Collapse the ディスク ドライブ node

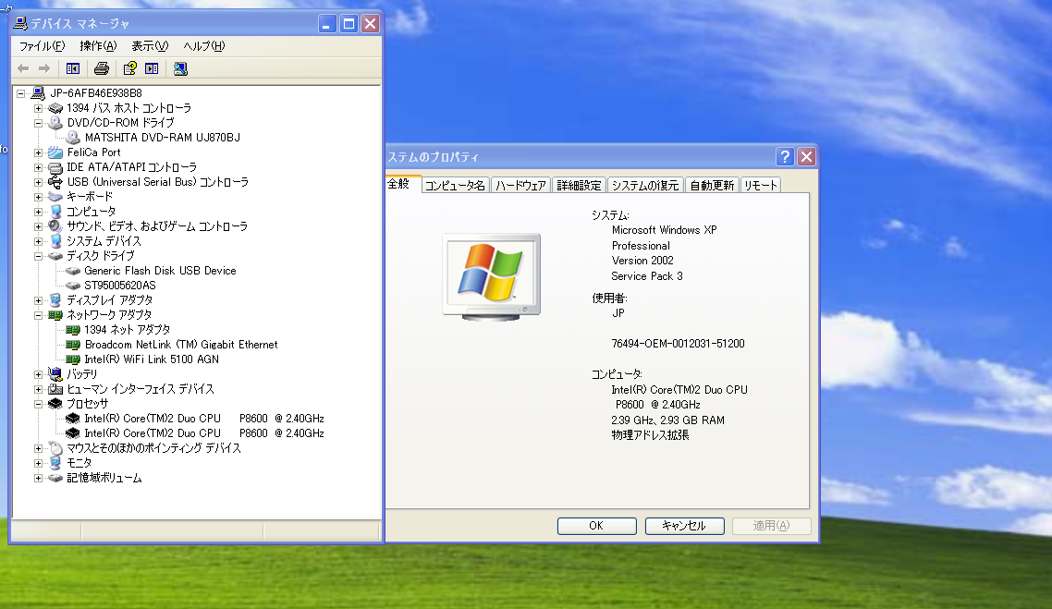click(x=38, y=256)
